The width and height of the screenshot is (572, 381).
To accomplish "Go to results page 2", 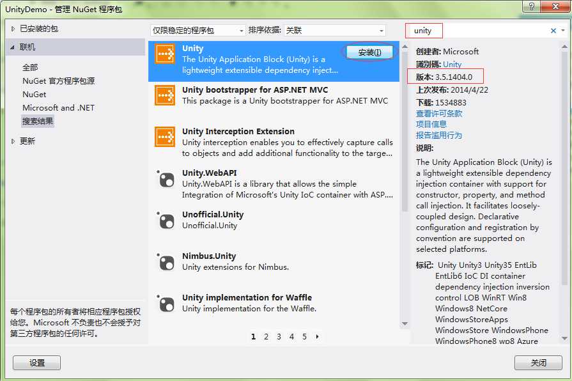I will coord(266,336).
